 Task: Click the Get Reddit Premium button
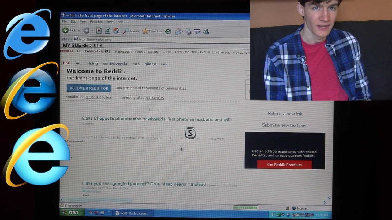click(x=285, y=165)
